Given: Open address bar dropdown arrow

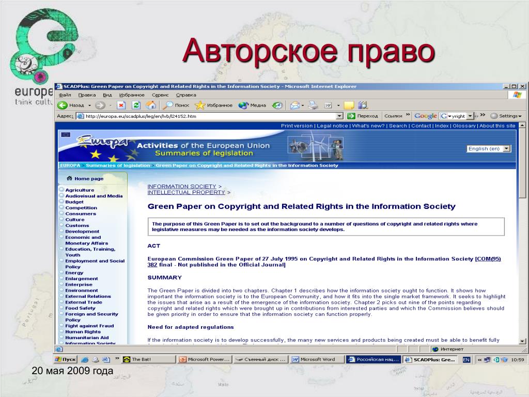Looking at the screenshot, I should [x=340, y=116].
